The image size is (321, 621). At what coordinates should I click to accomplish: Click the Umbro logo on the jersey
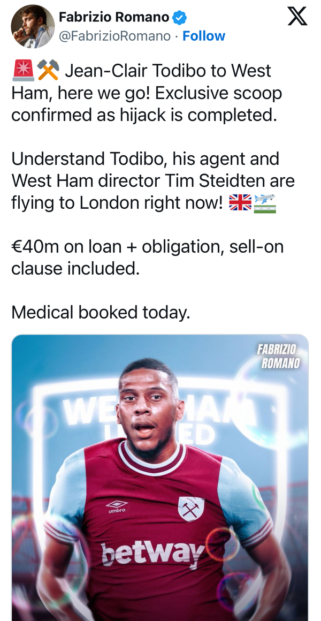(x=117, y=506)
